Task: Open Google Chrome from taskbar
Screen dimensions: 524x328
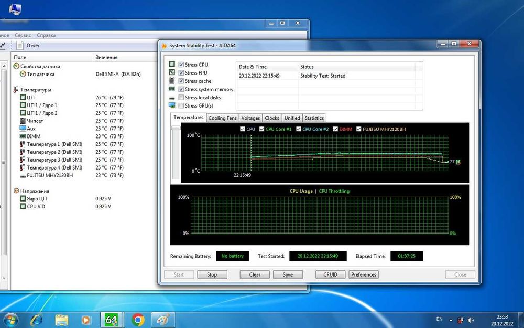Action: click(x=138, y=320)
